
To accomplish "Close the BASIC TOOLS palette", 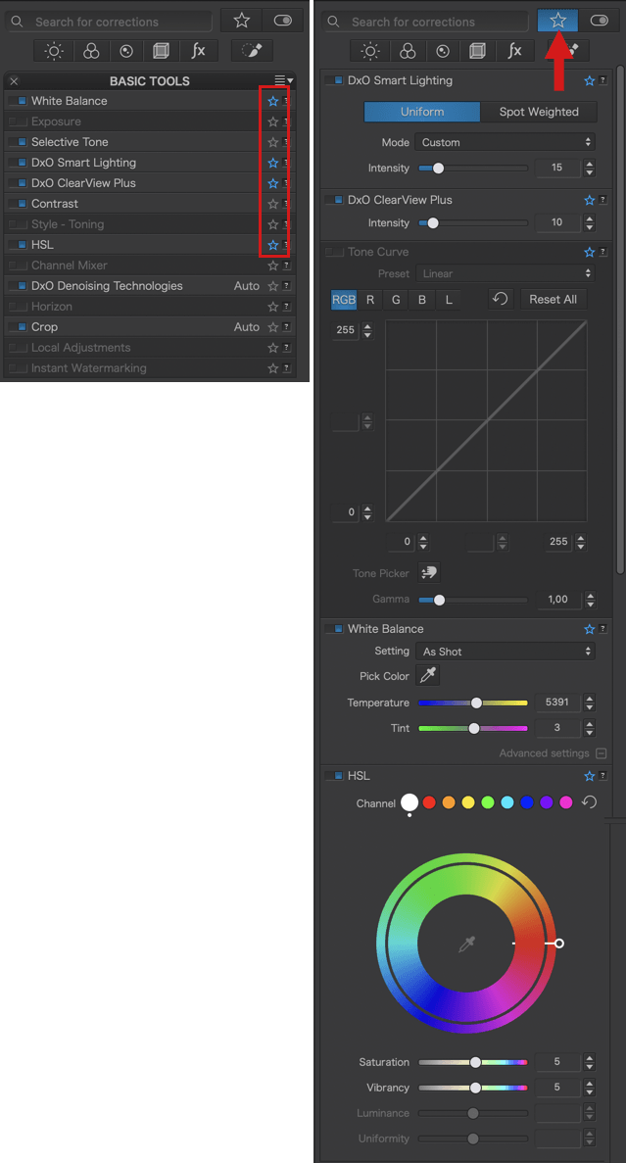I will [14, 81].
